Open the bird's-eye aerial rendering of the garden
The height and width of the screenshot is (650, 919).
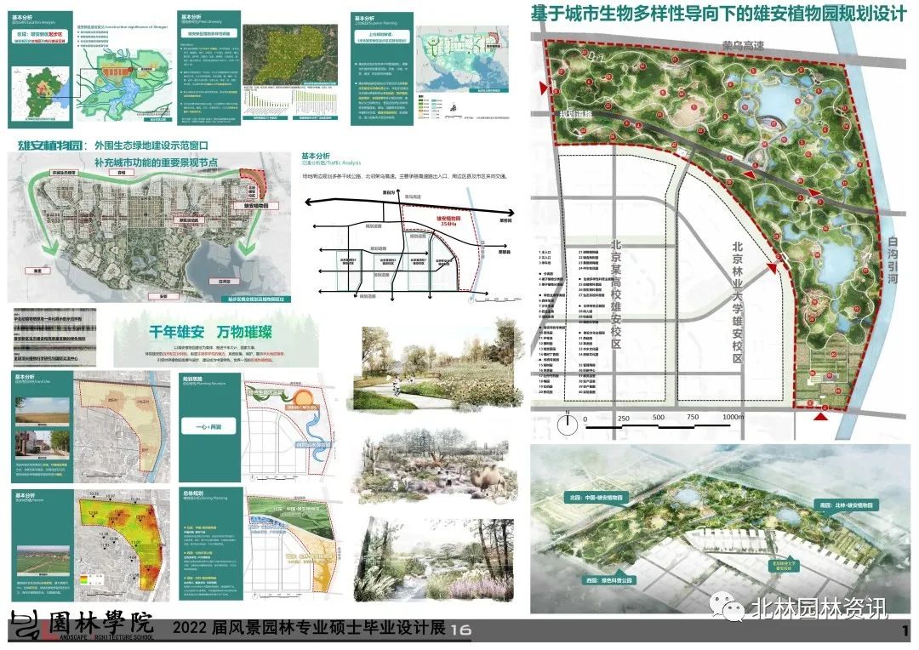tap(721, 528)
